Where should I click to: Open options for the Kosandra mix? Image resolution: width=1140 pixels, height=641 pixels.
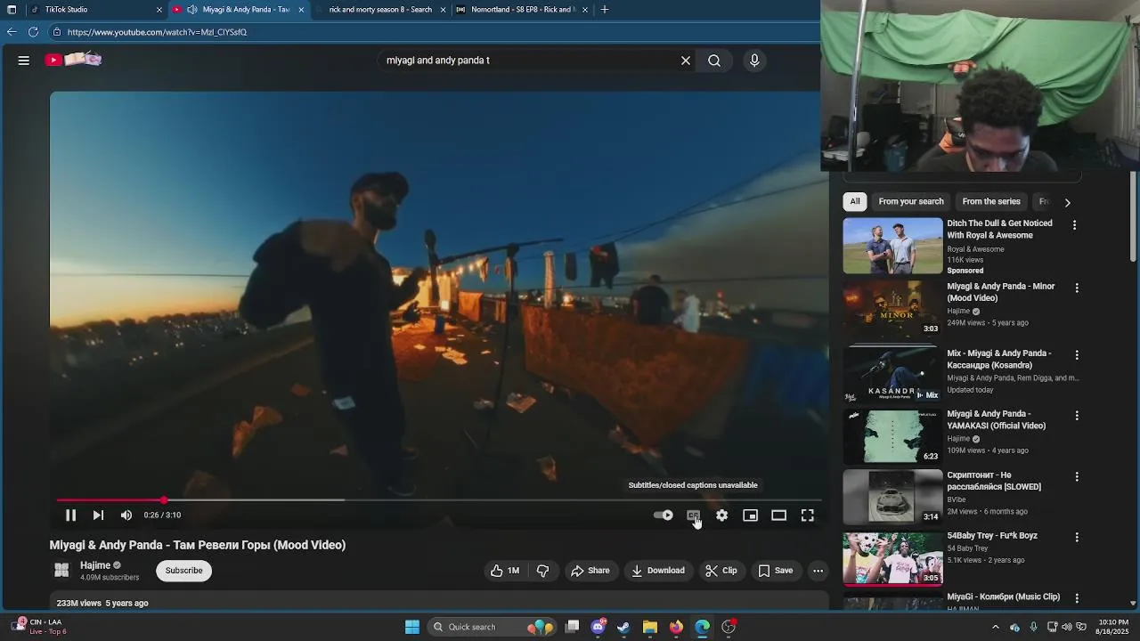pyautogui.click(x=1077, y=354)
